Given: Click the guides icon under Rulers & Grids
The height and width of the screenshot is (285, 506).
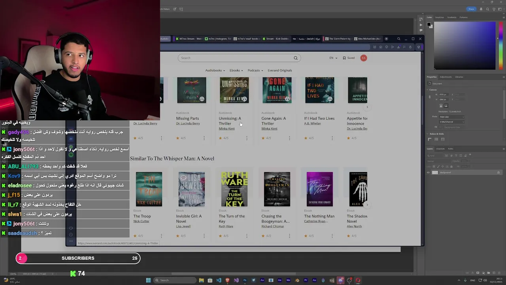Looking at the screenshot, I should tap(443, 139).
